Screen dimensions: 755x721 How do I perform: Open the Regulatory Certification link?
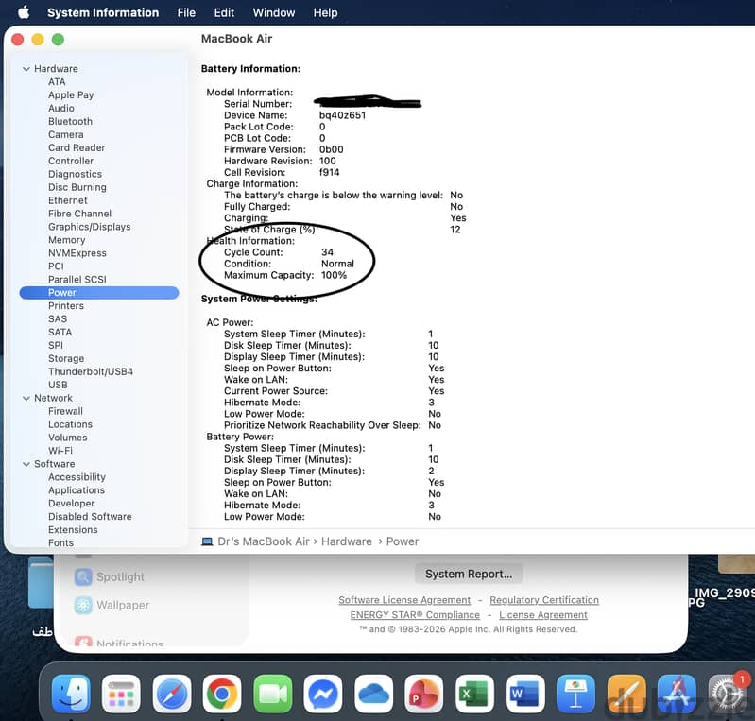tap(544, 600)
